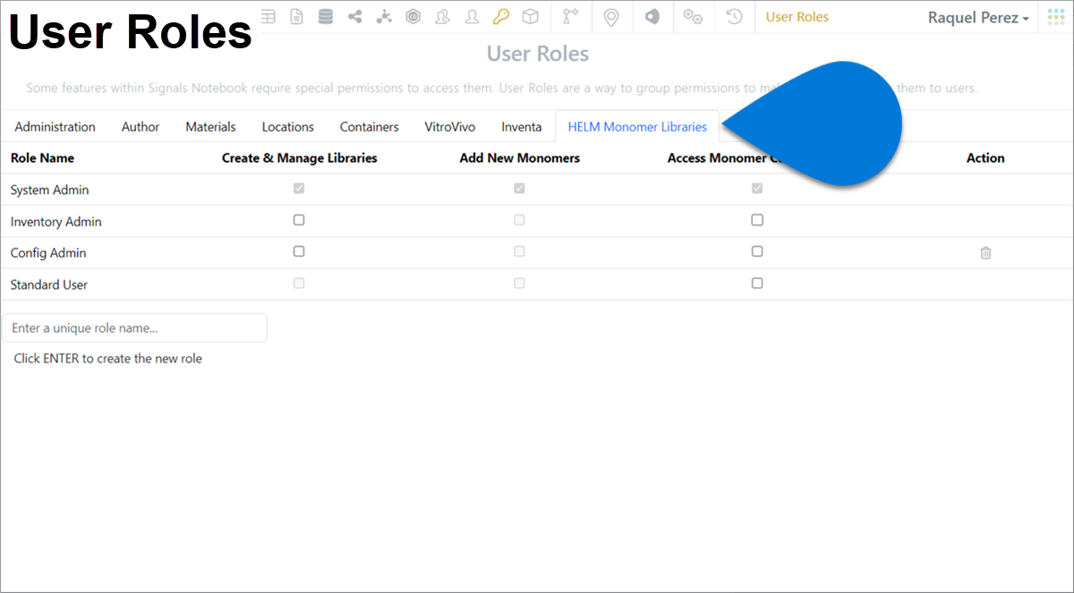Click the history clock icon
The height and width of the screenshot is (593, 1074).
(x=734, y=16)
